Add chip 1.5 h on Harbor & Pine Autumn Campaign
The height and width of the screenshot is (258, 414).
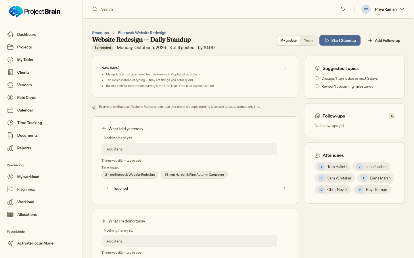pos(194,175)
